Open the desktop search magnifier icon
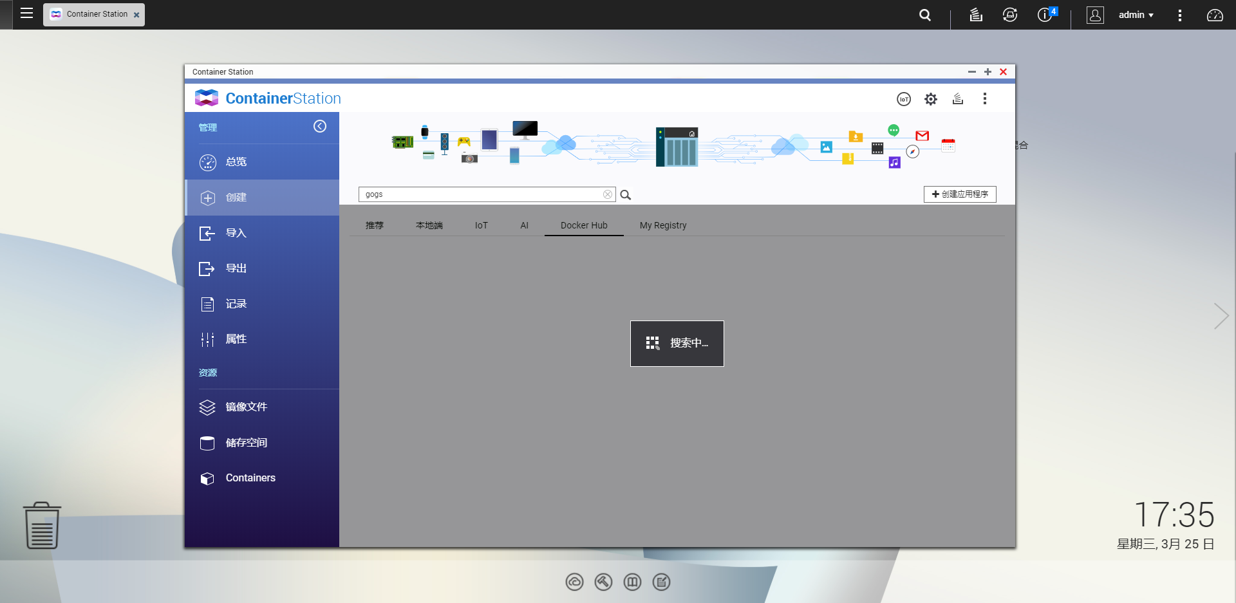This screenshot has height=603, width=1236. click(925, 14)
